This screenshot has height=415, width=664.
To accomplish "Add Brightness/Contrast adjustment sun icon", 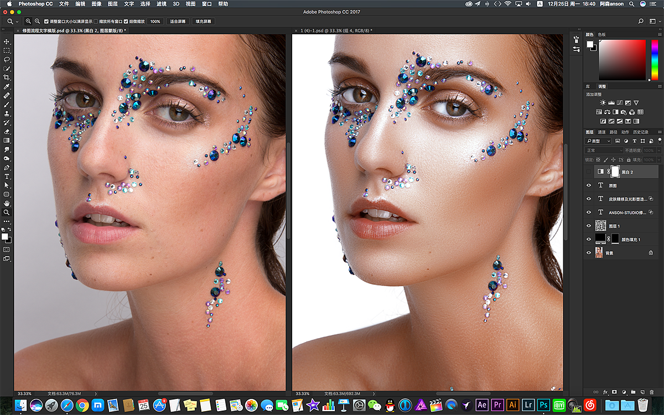I will [x=603, y=102].
